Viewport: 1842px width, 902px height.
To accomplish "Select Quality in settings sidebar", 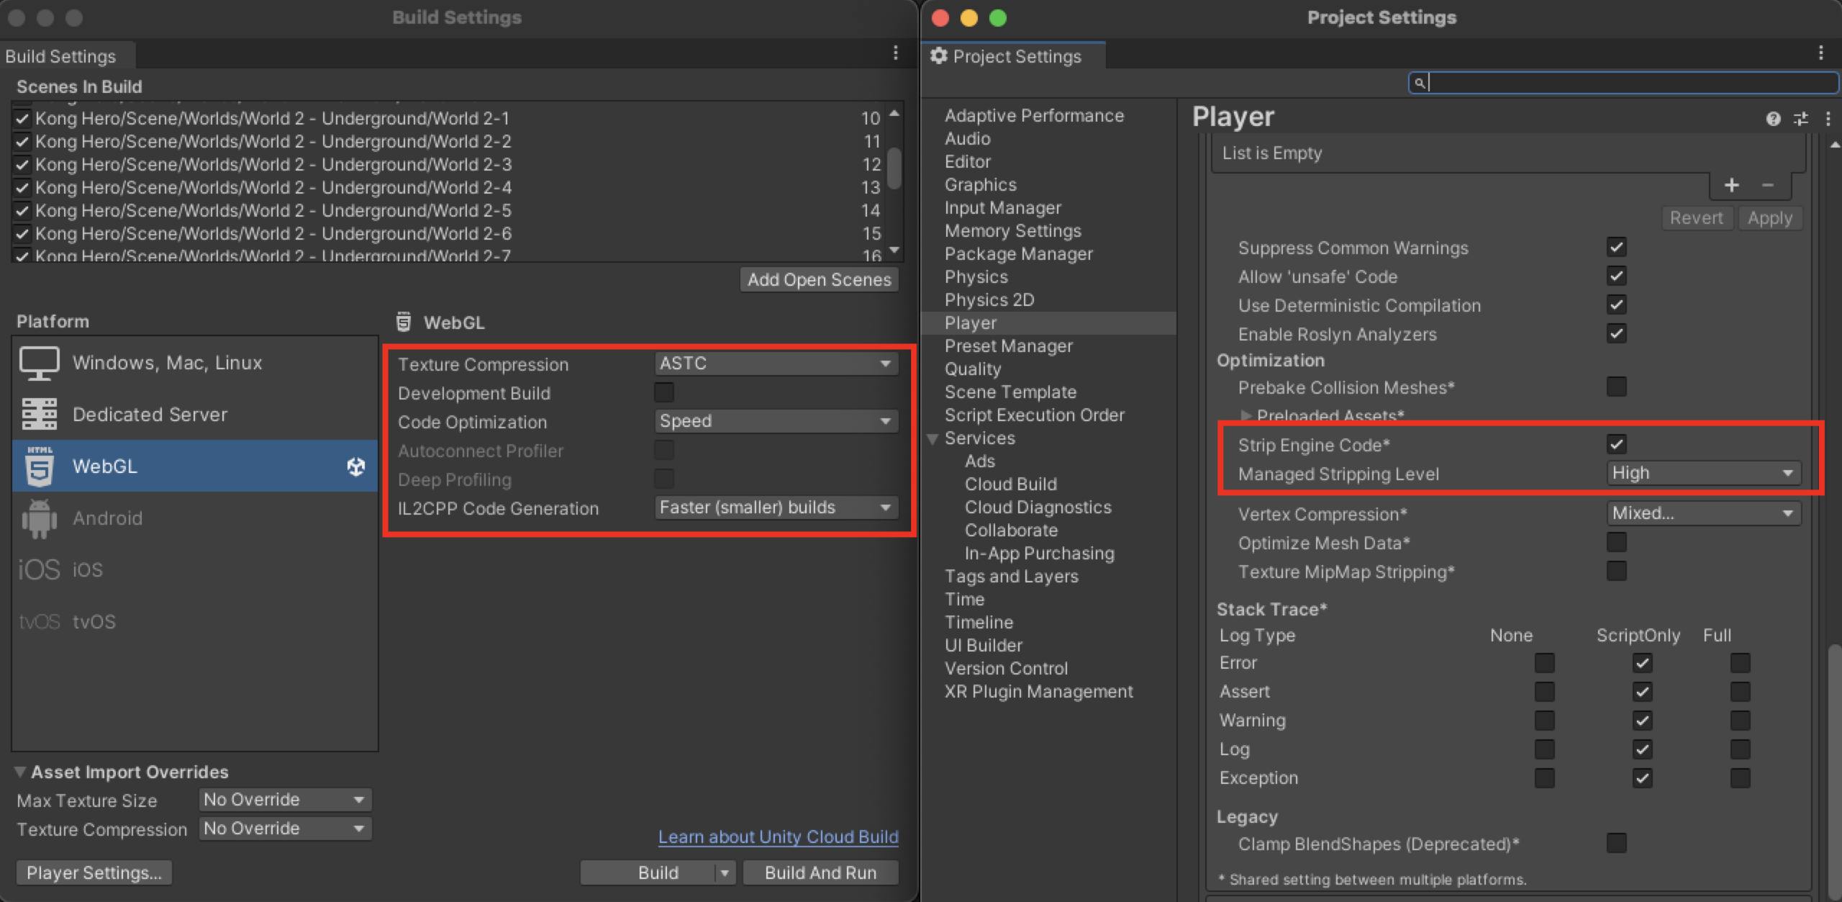I will click(x=972, y=369).
